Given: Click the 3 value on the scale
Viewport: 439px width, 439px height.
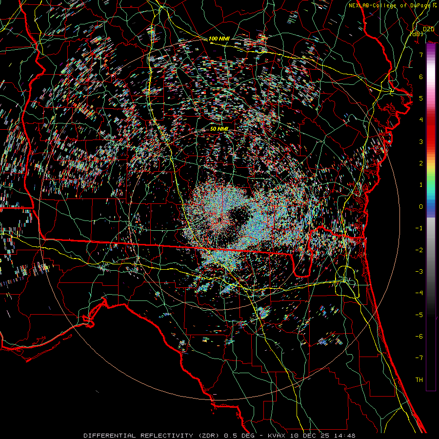Looking at the screenshot, I should pos(421,141).
